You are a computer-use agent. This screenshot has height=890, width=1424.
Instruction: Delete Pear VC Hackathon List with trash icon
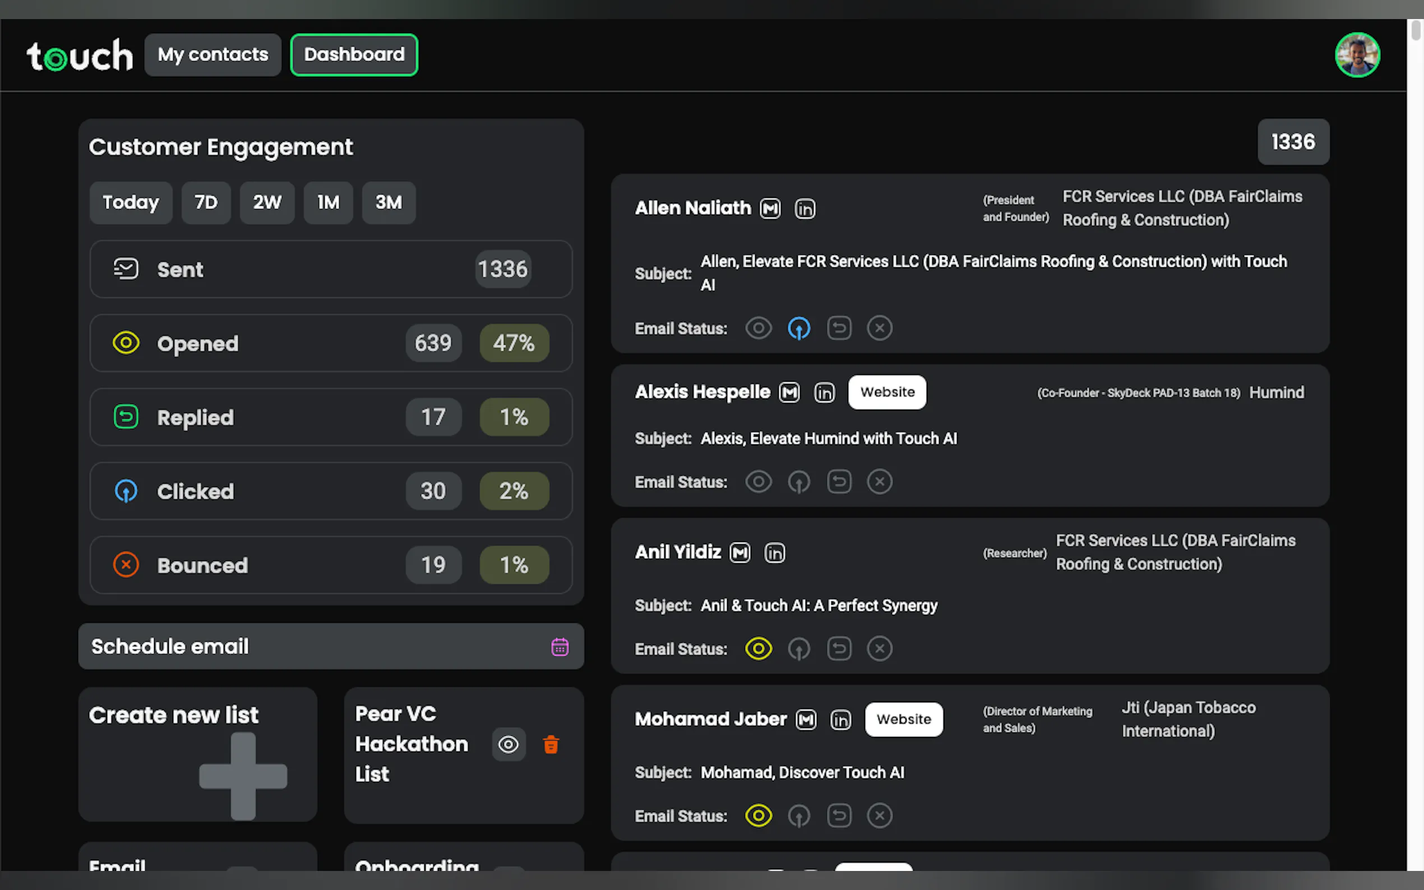click(x=551, y=745)
